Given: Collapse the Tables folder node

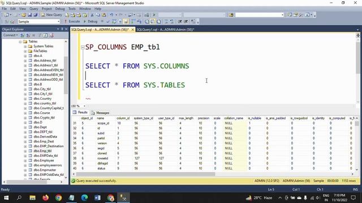Looking at the screenshot, I should tap(20, 42).
